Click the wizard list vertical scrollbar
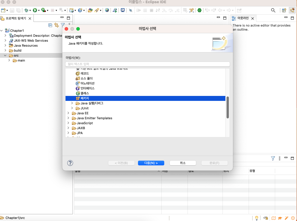The width and height of the screenshot is (297, 221). (x=227, y=107)
